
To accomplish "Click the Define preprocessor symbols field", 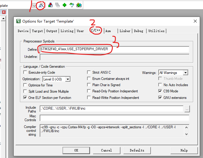I will click(114, 49).
